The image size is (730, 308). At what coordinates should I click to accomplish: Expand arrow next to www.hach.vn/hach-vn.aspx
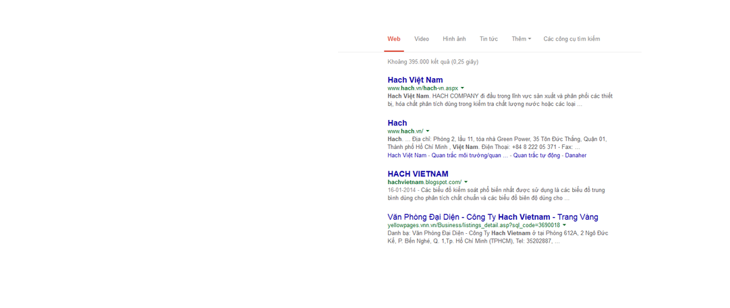pos(462,88)
